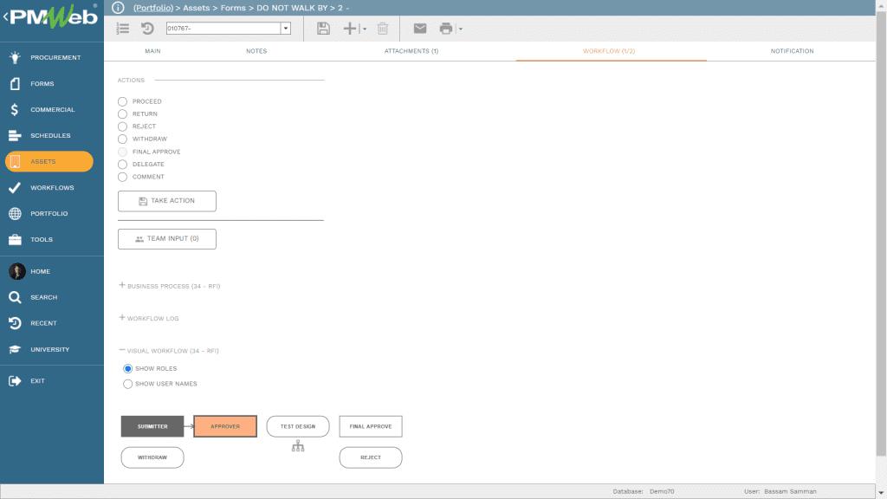
Task: Select the Reject action radio button
Action: [123, 126]
